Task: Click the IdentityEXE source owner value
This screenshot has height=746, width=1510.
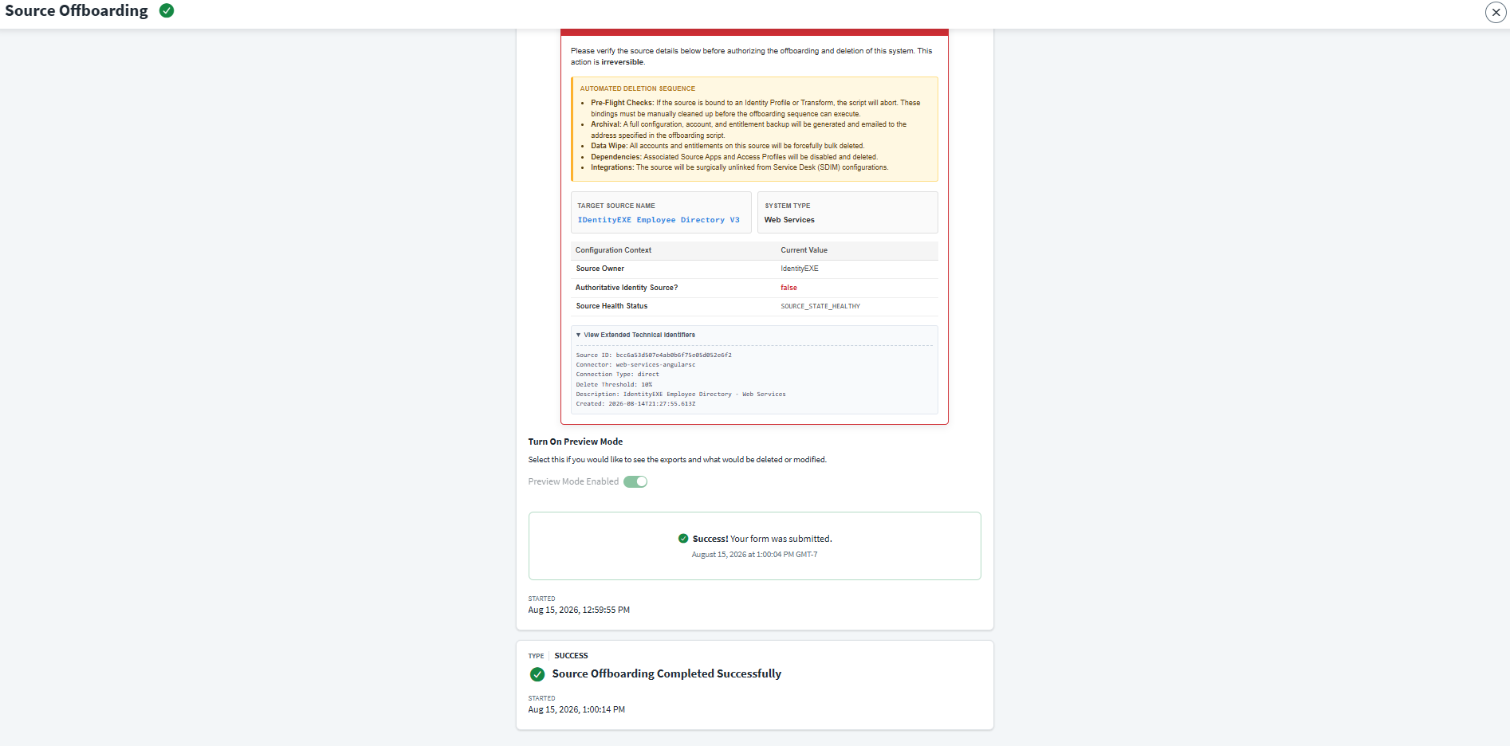Action: click(x=800, y=269)
